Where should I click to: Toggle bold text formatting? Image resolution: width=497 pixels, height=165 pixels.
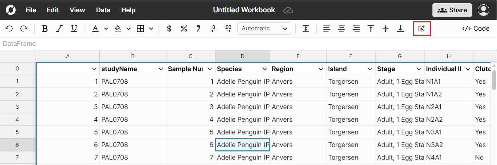(45, 29)
